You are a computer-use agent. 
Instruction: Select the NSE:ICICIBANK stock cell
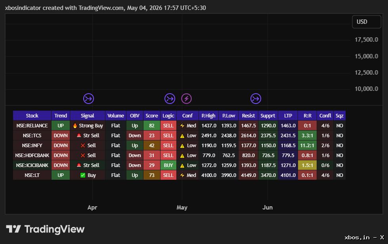point(32,165)
